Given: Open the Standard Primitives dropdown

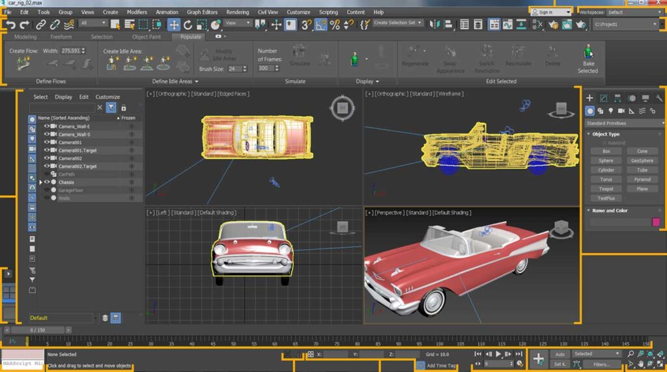Looking at the screenshot, I should tap(623, 123).
